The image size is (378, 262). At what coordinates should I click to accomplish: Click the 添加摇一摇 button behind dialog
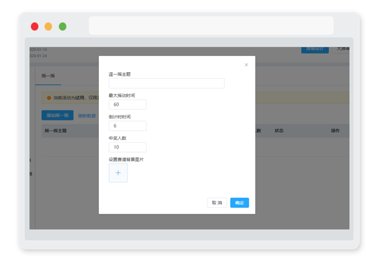(x=58, y=115)
